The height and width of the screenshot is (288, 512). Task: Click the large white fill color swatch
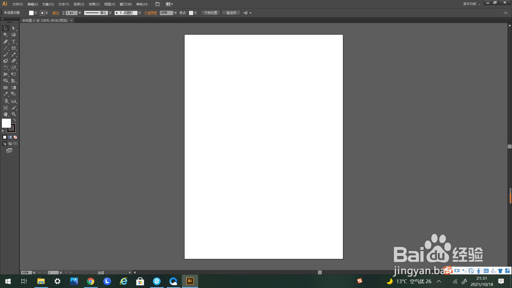[6, 123]
